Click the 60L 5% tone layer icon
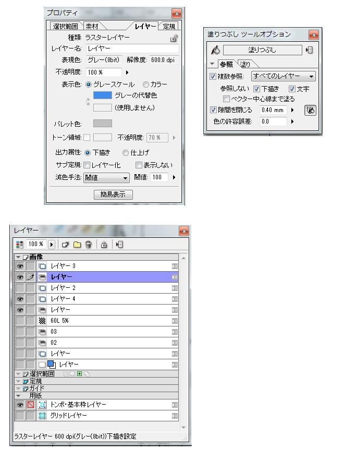344x461 pixels. (x=43, y=321)
